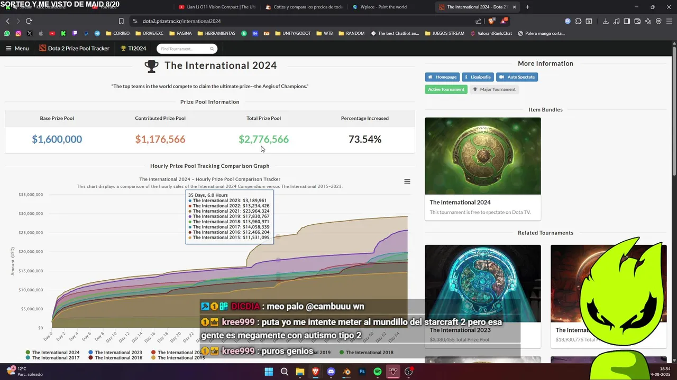677x380 pixels.
Task: Expand the DRIVE/EXC bookmarks folder
Action: click(149, 33)
